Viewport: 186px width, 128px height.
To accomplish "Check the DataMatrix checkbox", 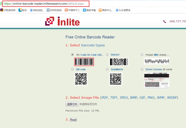I will pos(107,69).
